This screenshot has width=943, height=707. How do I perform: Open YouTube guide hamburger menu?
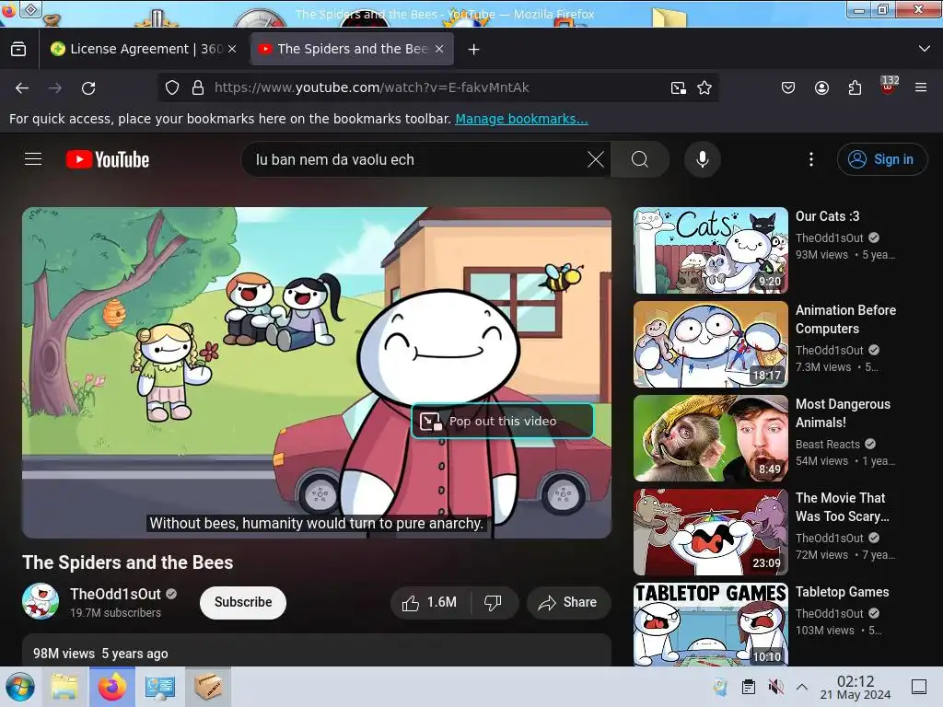pos(33,159)
